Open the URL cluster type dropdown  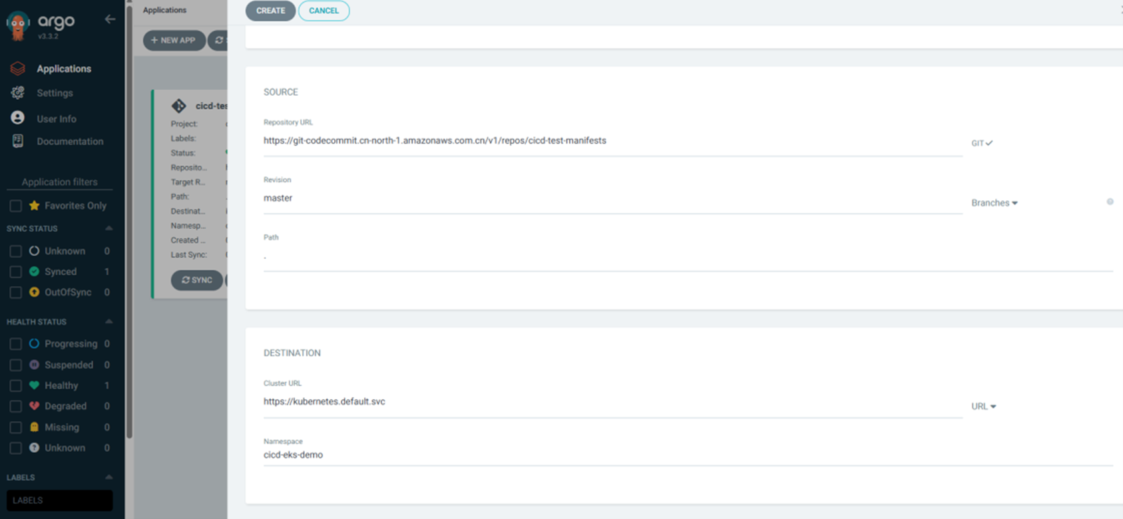[983, 407]
